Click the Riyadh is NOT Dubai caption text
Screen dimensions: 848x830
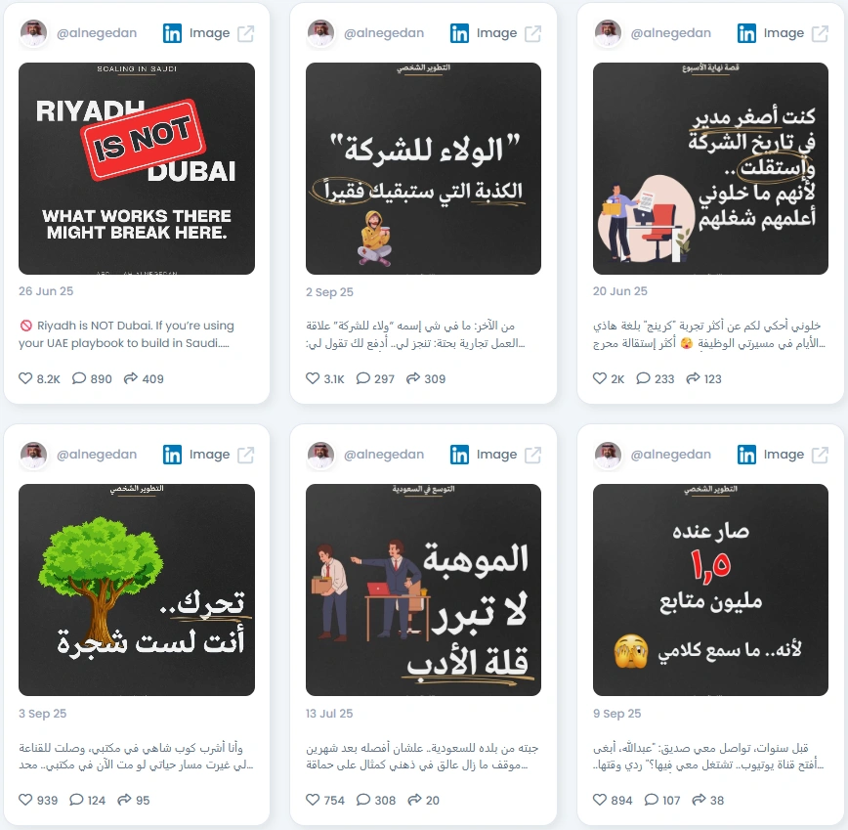click(x=127, y=334)
